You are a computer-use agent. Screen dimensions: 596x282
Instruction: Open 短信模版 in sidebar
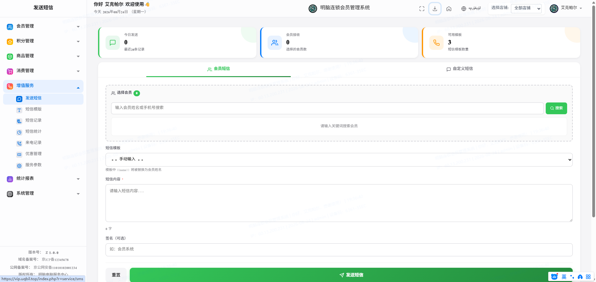34,109
